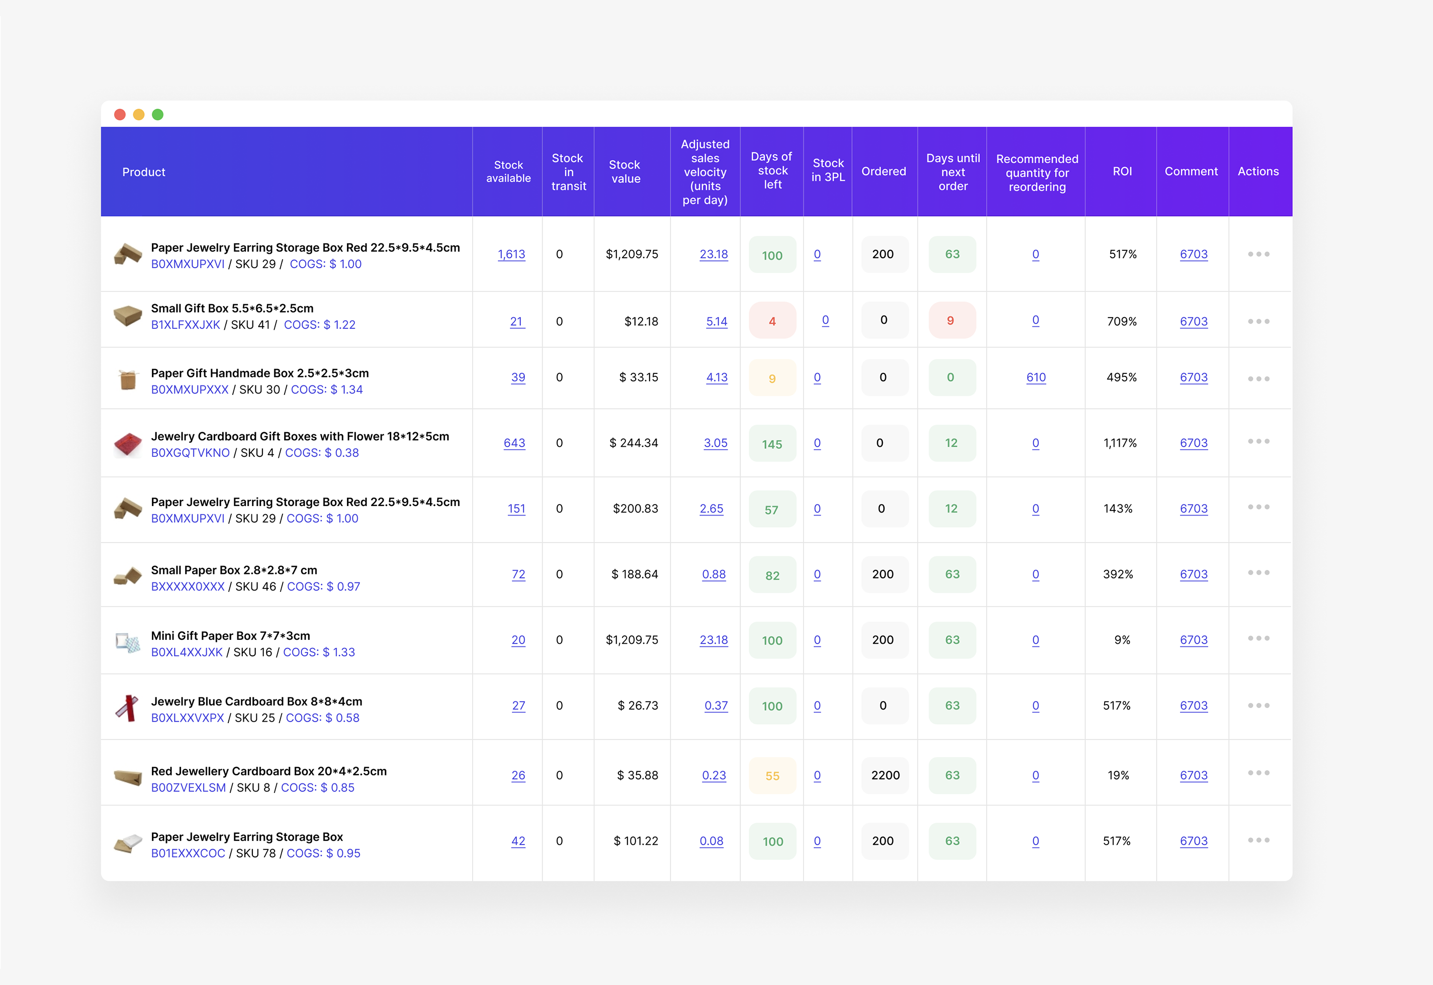
Task: Open actions menu for Jewelry Cardboard Gift Boxes row
Action: [x=1258, y=441]
